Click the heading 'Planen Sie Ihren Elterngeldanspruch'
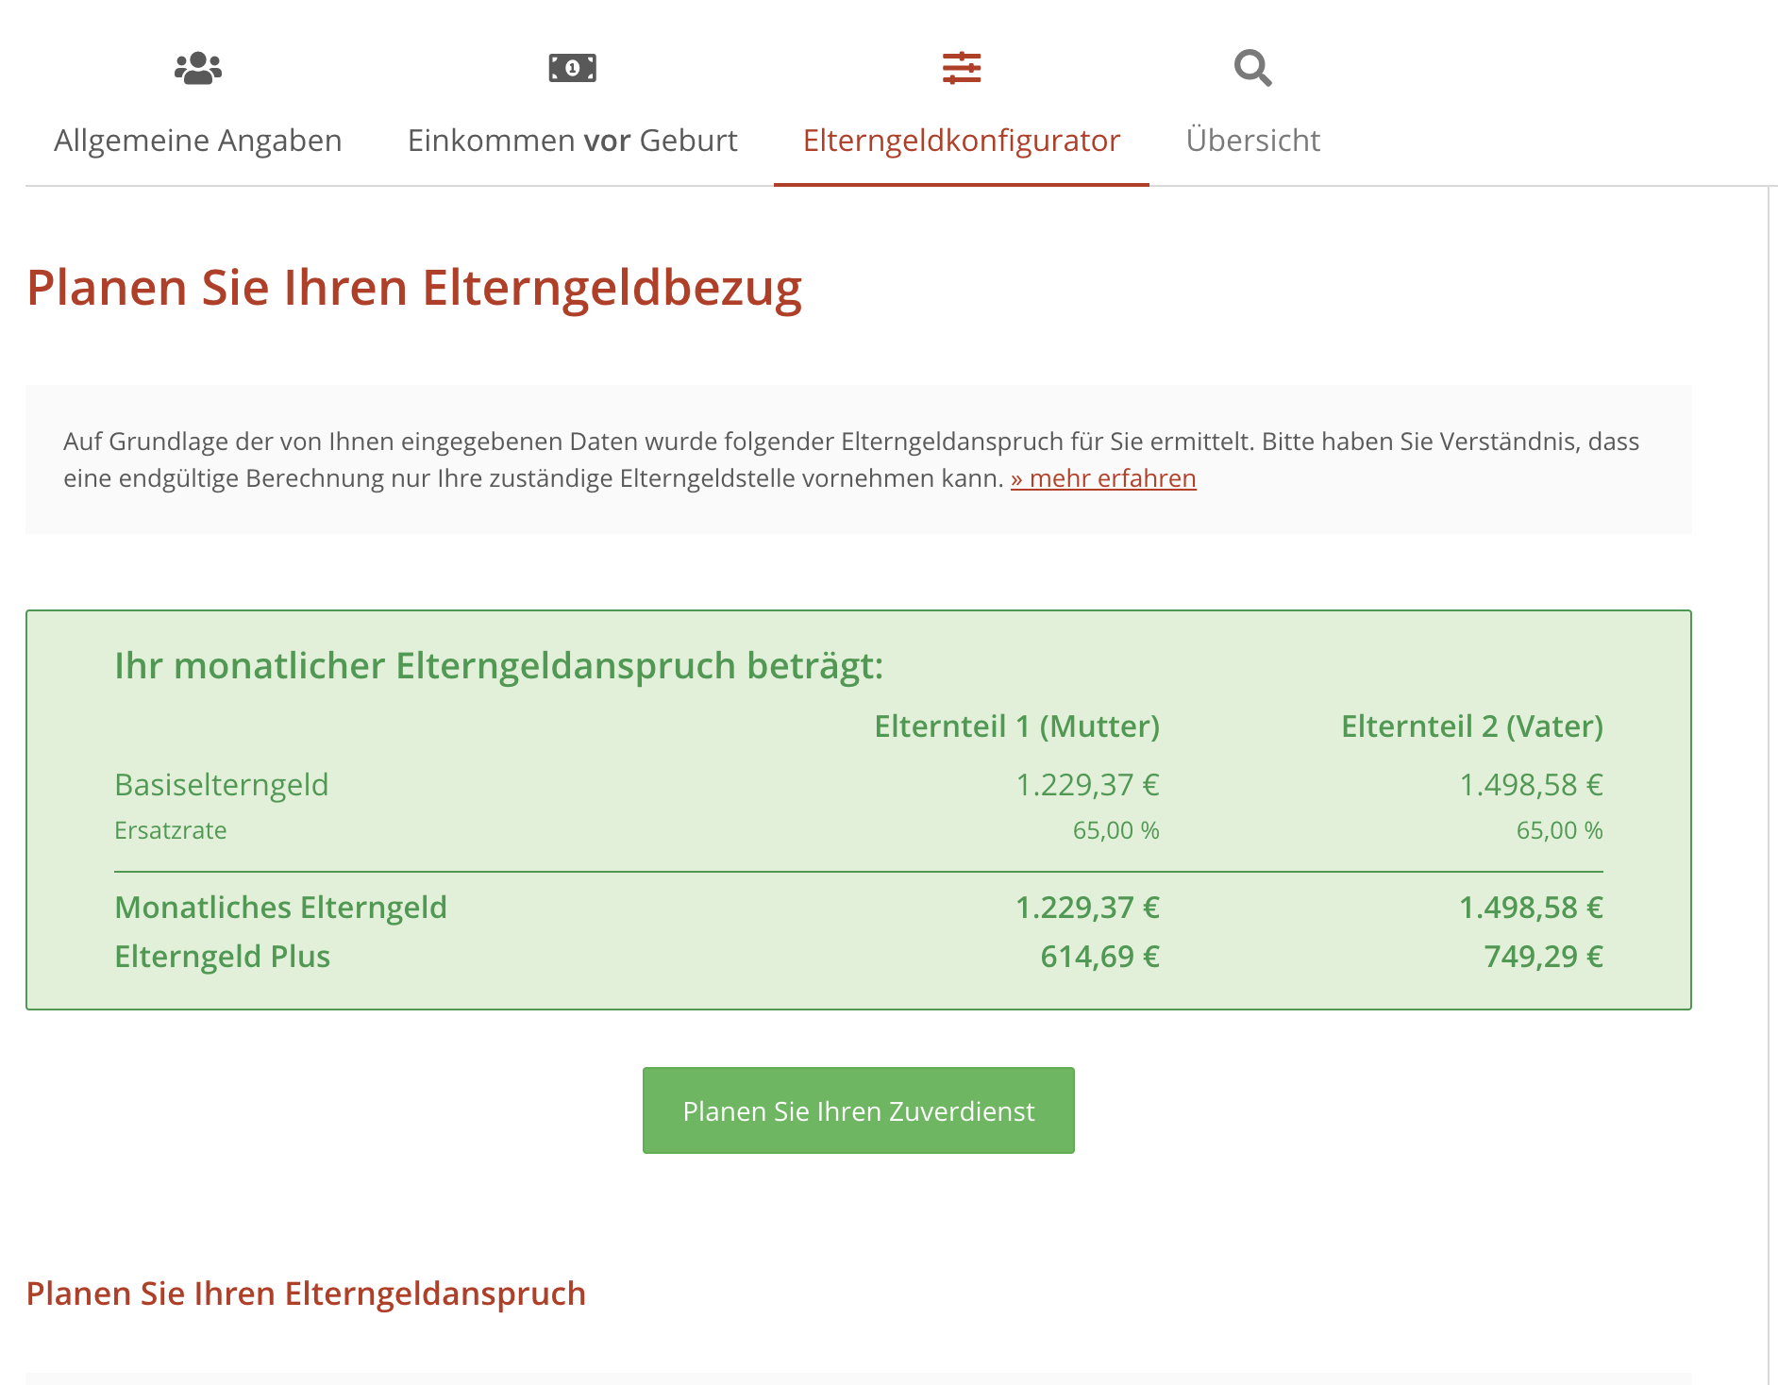1778x1385 pixels. [306, 1293]
